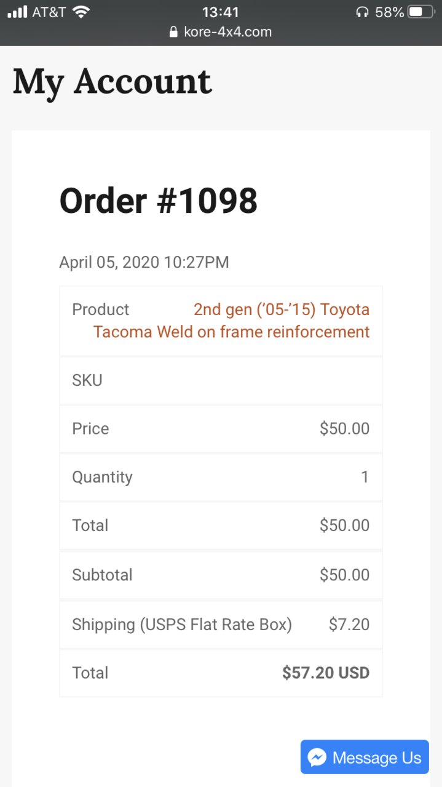Tap the My Account page title
Image resolution: width=442 pixels, height=787 pixels.
click(x=112, y=82)
